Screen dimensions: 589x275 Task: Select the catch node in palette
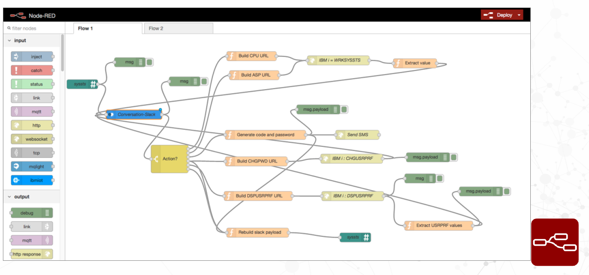pyautogui.click(x=32, y=70)
